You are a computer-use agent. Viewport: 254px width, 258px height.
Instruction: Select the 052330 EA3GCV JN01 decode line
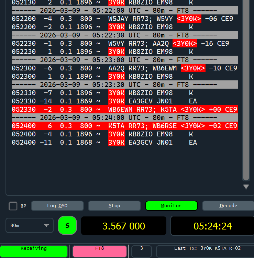point(125,101)
